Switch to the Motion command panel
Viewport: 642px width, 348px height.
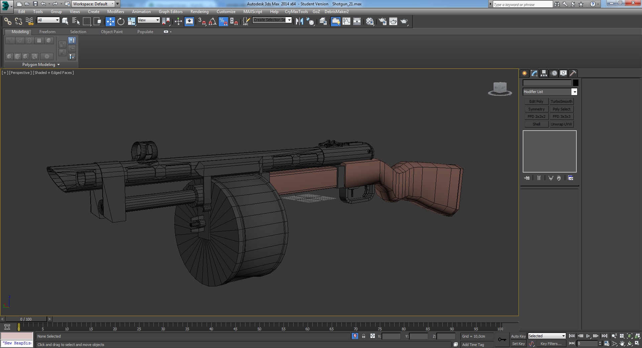(x=554, y=73)
